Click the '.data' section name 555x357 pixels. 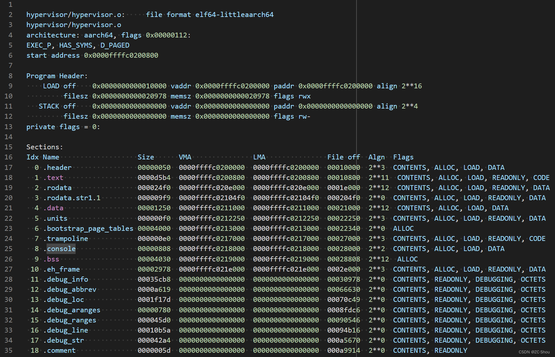53,208
